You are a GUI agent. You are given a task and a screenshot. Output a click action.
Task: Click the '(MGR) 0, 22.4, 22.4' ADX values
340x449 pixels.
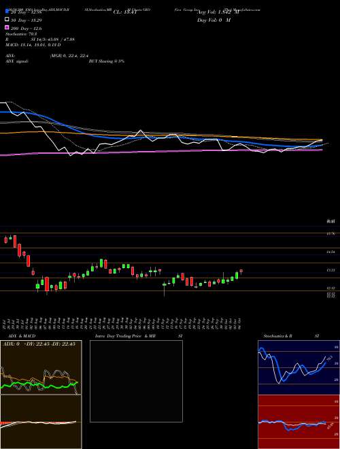pyautogui.click(x=69, y=56)
